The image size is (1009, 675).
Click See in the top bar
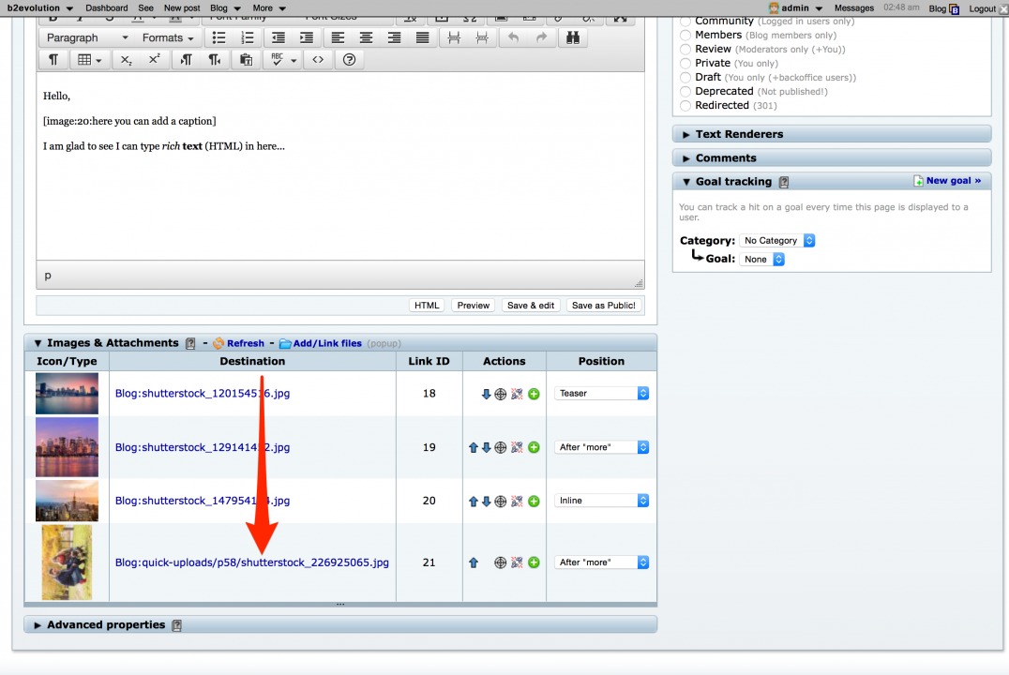(146, 8)
